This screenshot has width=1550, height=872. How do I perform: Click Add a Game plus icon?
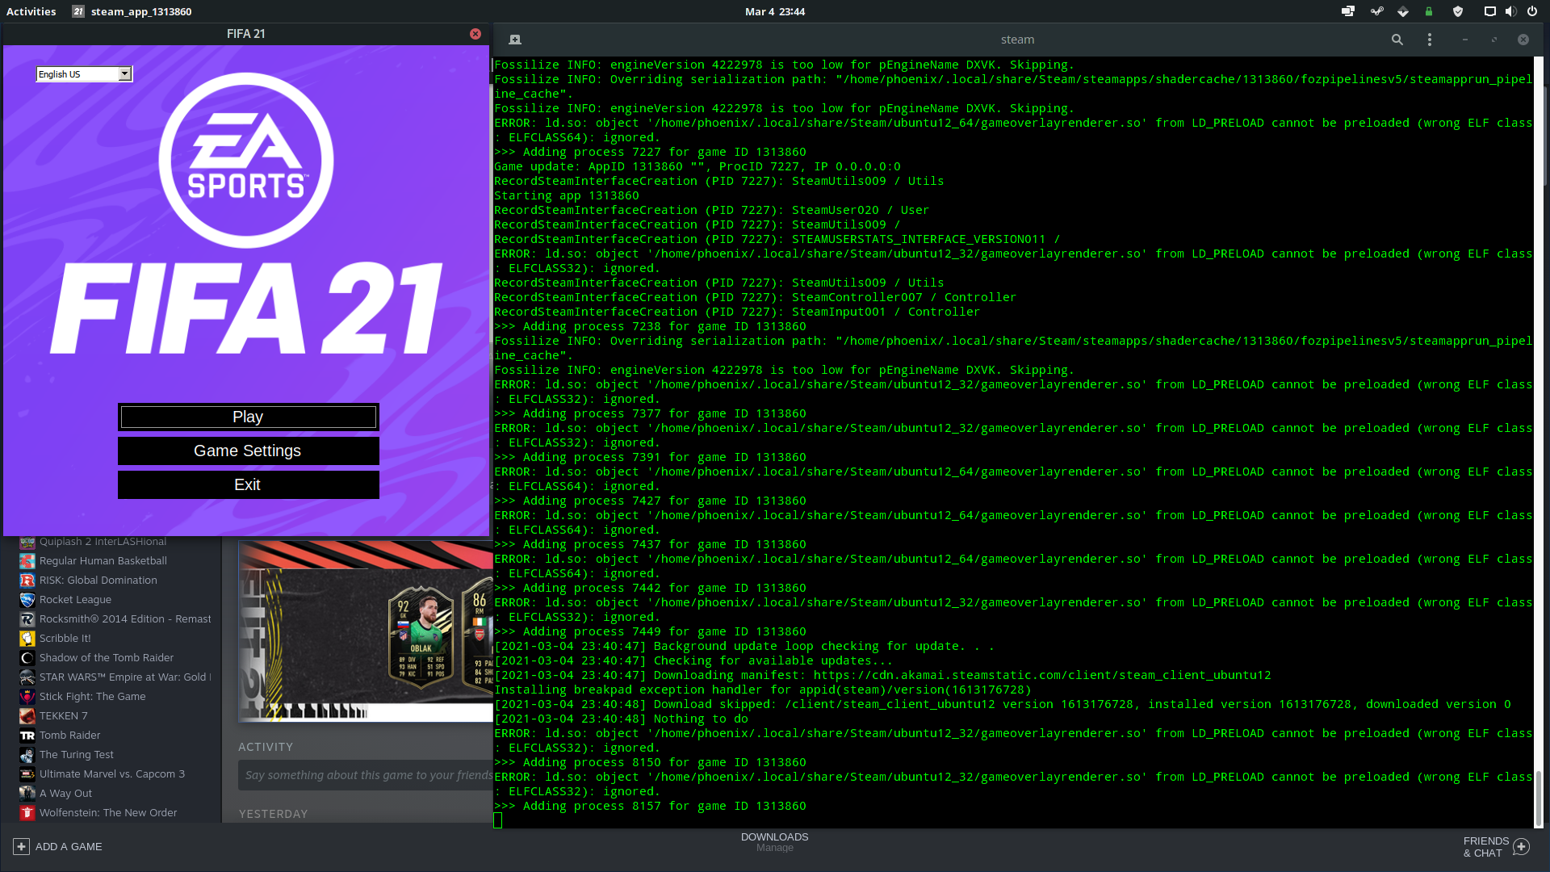point(21,846)
